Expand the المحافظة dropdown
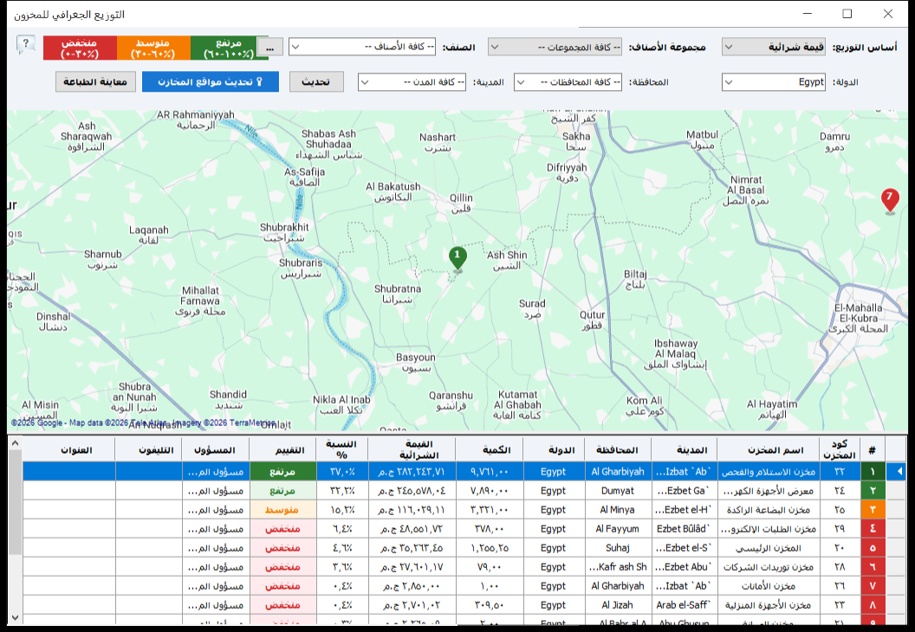The height and width of the screenshot is (632, 915). (x=568, y=82)
